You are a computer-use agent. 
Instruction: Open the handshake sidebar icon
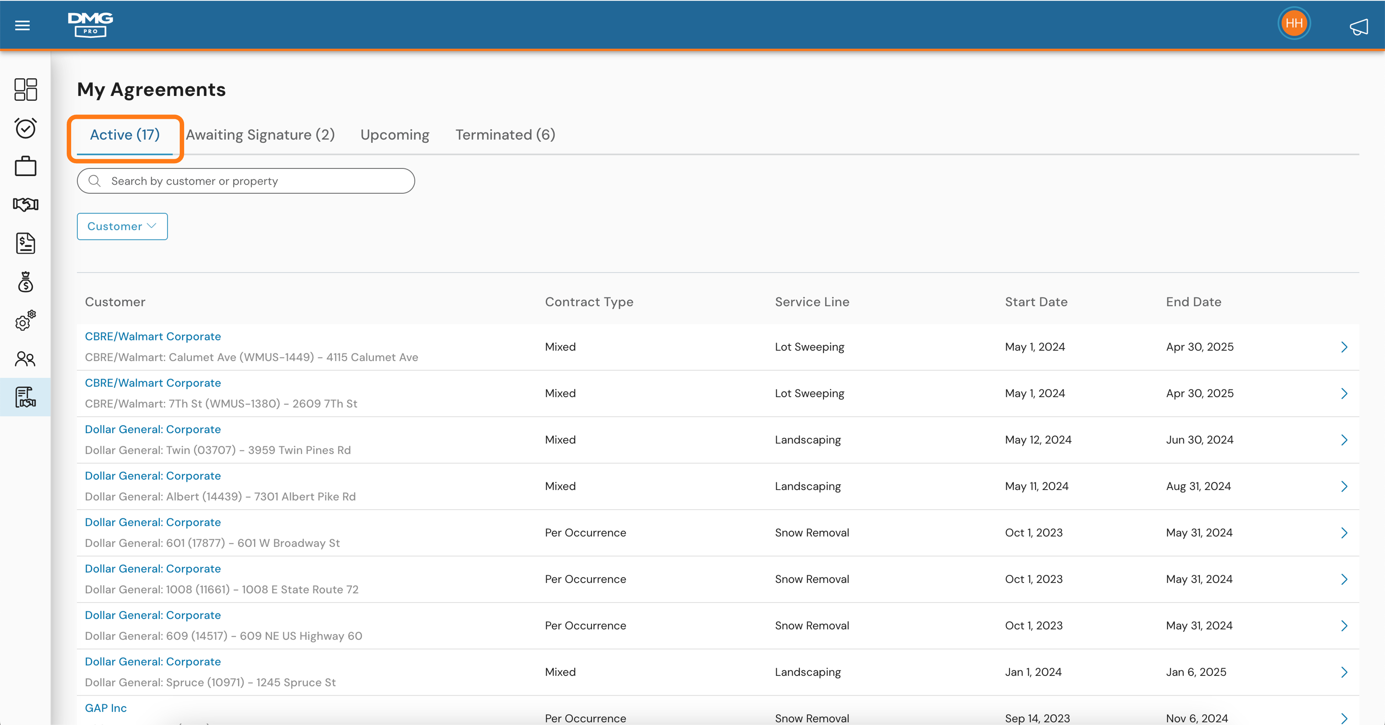coord(25,204)
